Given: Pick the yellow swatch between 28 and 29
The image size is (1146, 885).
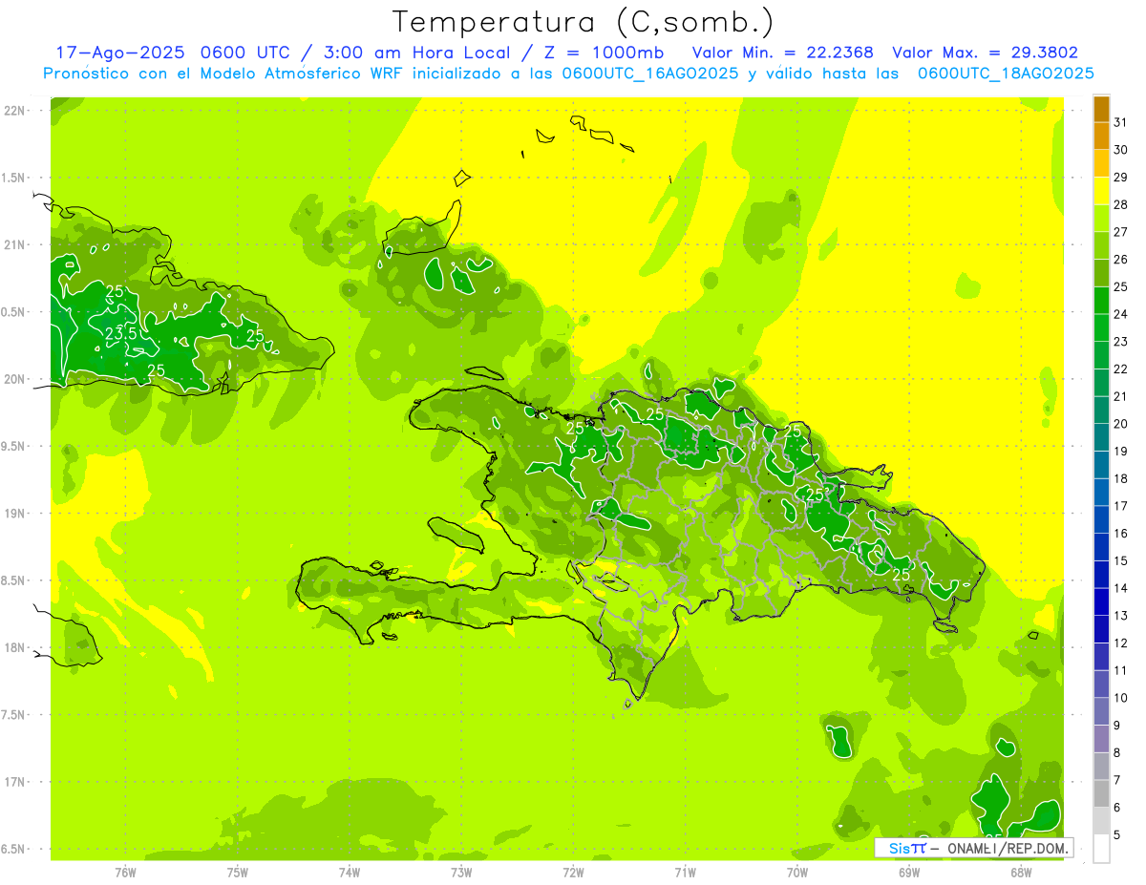Looking at the screenshot, I should [x=1101, y=191].
